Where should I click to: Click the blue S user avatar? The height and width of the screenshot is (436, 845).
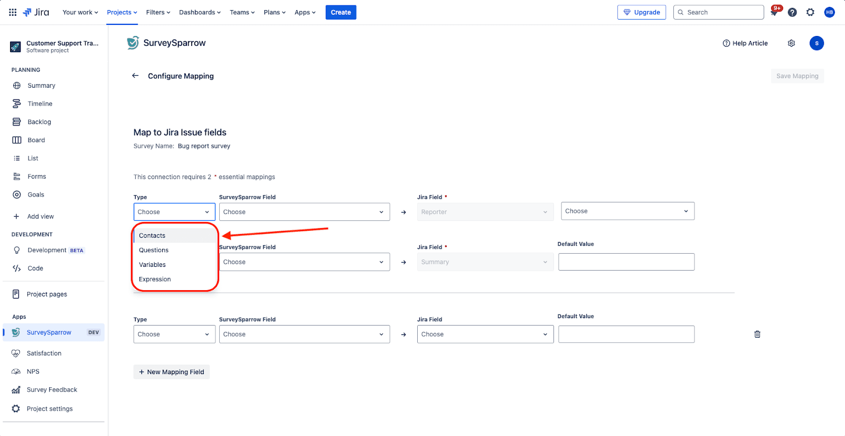point(816,43)
